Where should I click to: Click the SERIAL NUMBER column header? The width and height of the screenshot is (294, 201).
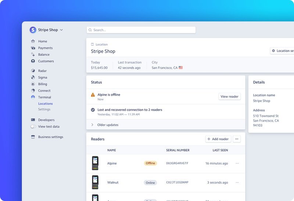point(178,150)
